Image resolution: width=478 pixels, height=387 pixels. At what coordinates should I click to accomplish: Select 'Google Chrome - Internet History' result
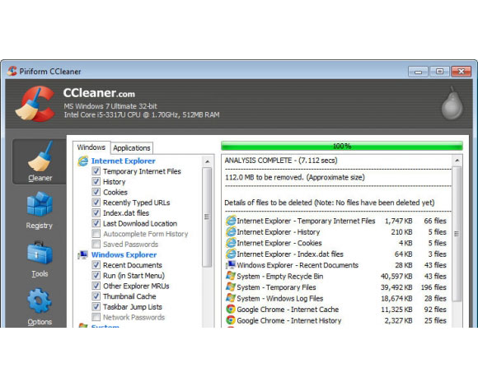point(336,320)
